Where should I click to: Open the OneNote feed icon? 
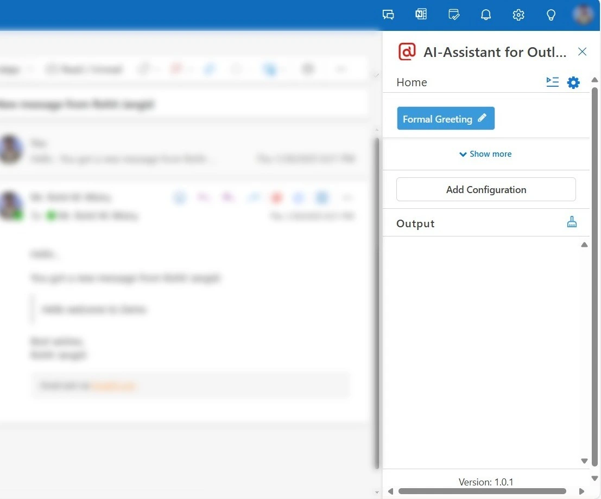(x=421, y=15)
